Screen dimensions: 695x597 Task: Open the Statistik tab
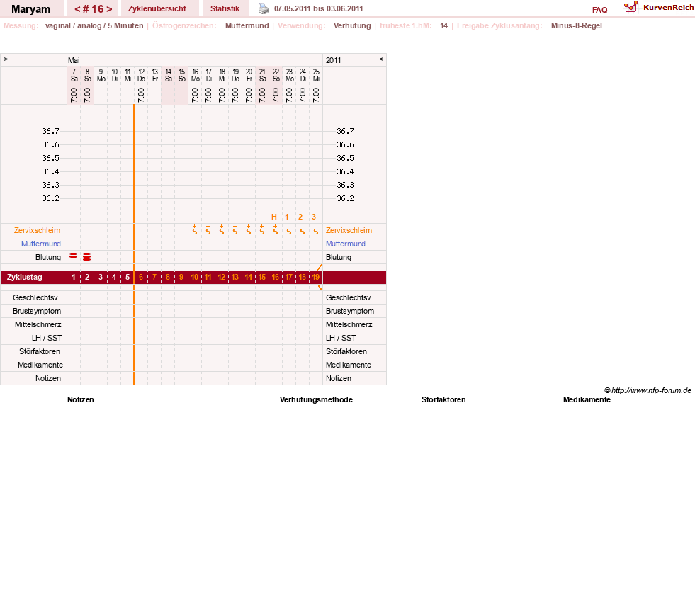click(x=225, y=9)
